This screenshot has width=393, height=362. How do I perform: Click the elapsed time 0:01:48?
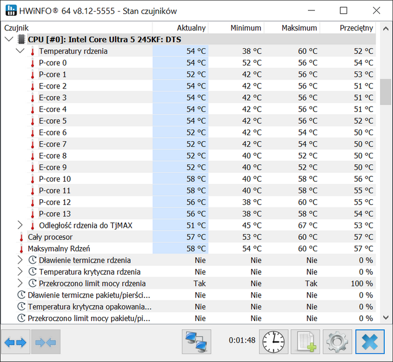coord(242,340)
